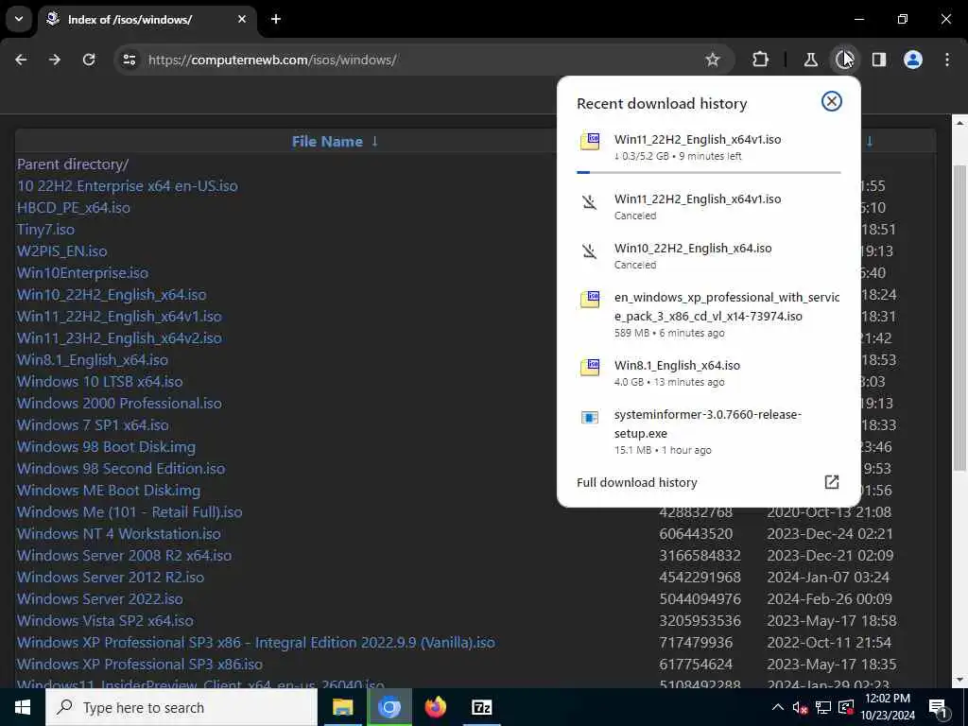Click the canceled Win10_22H2_English_x64.iso download icon

click(x=590, y=251)
